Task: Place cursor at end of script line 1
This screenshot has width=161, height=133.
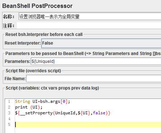Action: (70, 102)
